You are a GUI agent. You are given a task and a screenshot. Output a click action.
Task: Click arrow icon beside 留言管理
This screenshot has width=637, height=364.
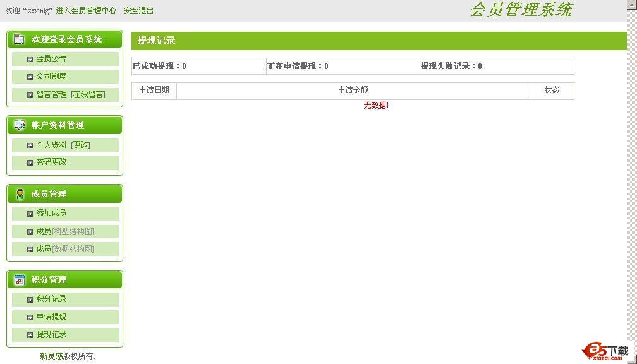coord(30,95)
